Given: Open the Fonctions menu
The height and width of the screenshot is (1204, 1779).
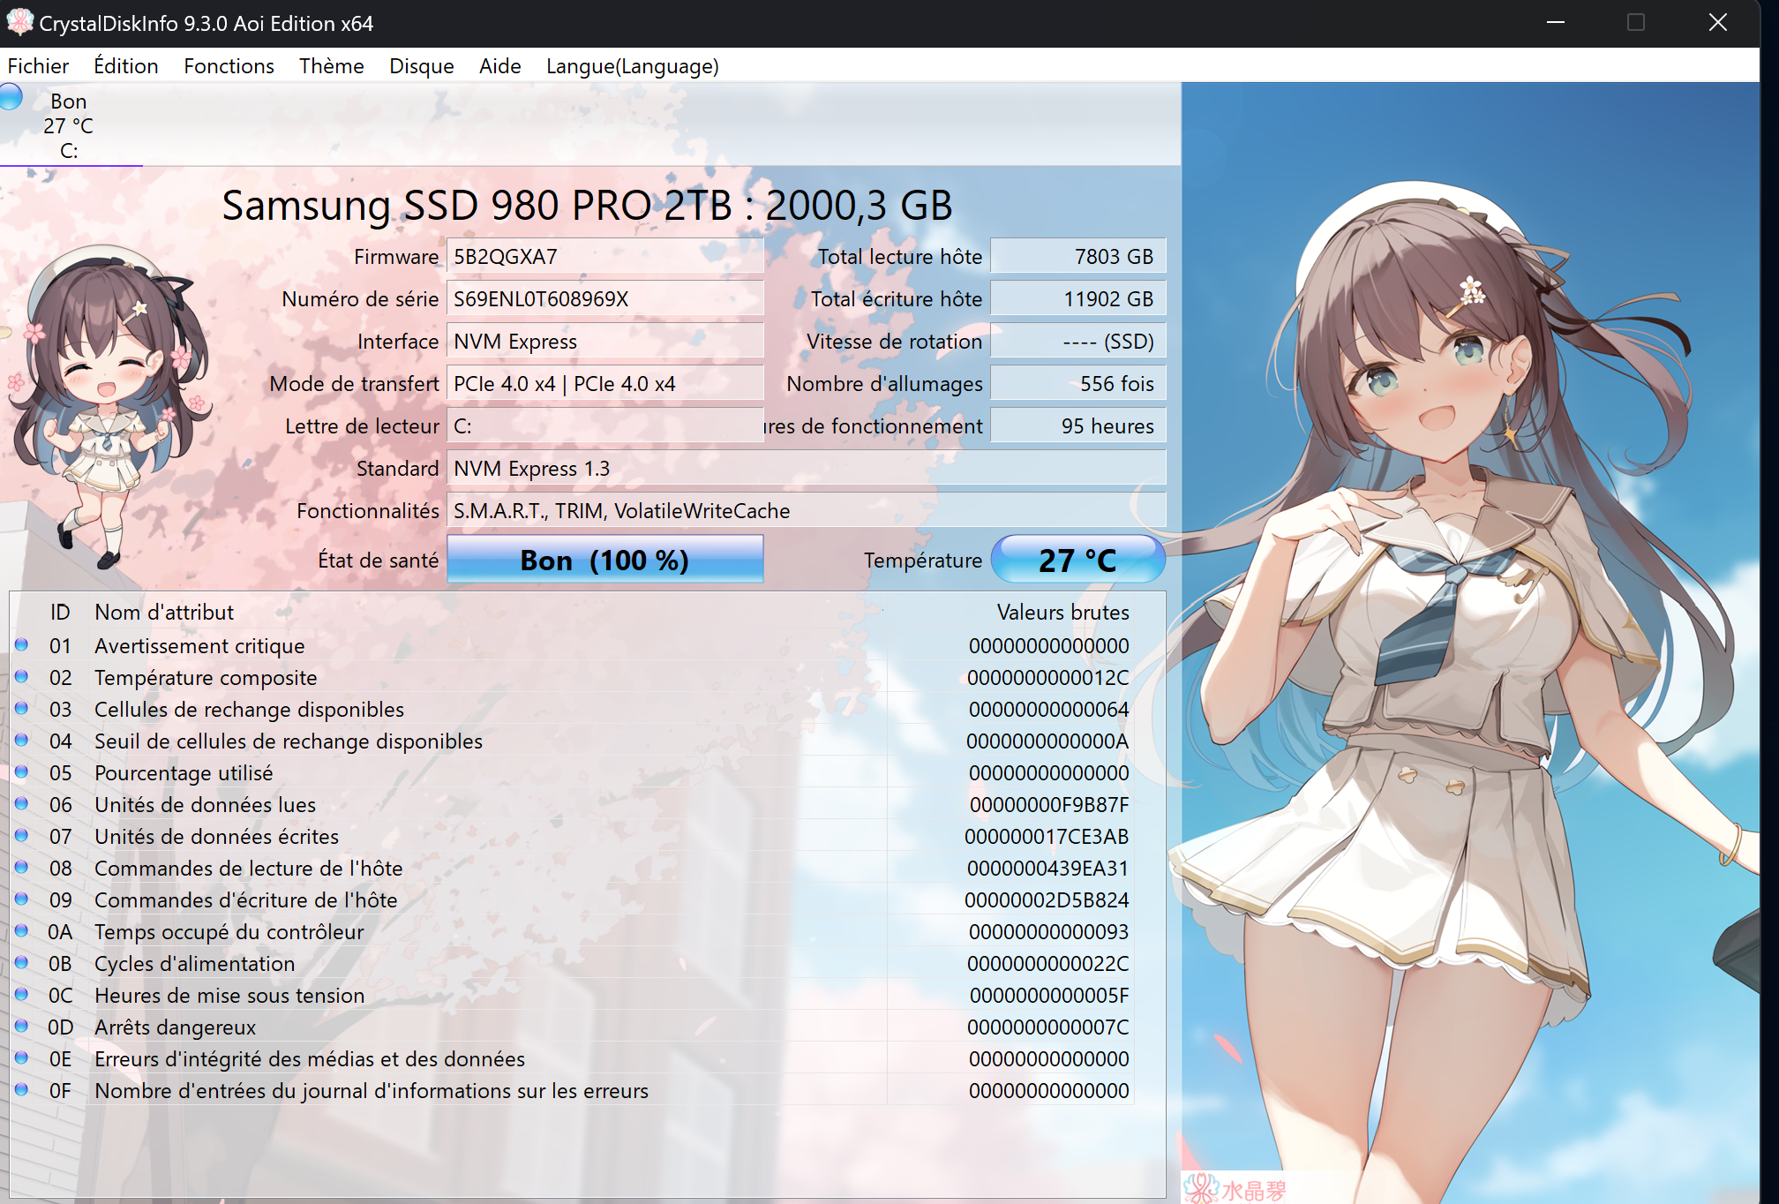Looking at the screenshot, I should [229, 66].
